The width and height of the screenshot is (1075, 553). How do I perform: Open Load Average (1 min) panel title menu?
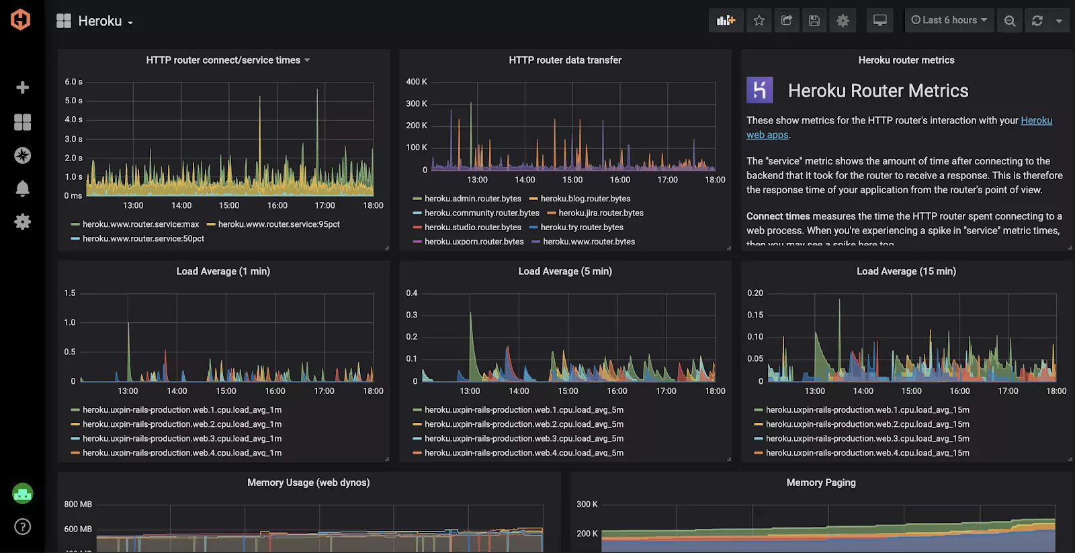click(x=223, y=271)
